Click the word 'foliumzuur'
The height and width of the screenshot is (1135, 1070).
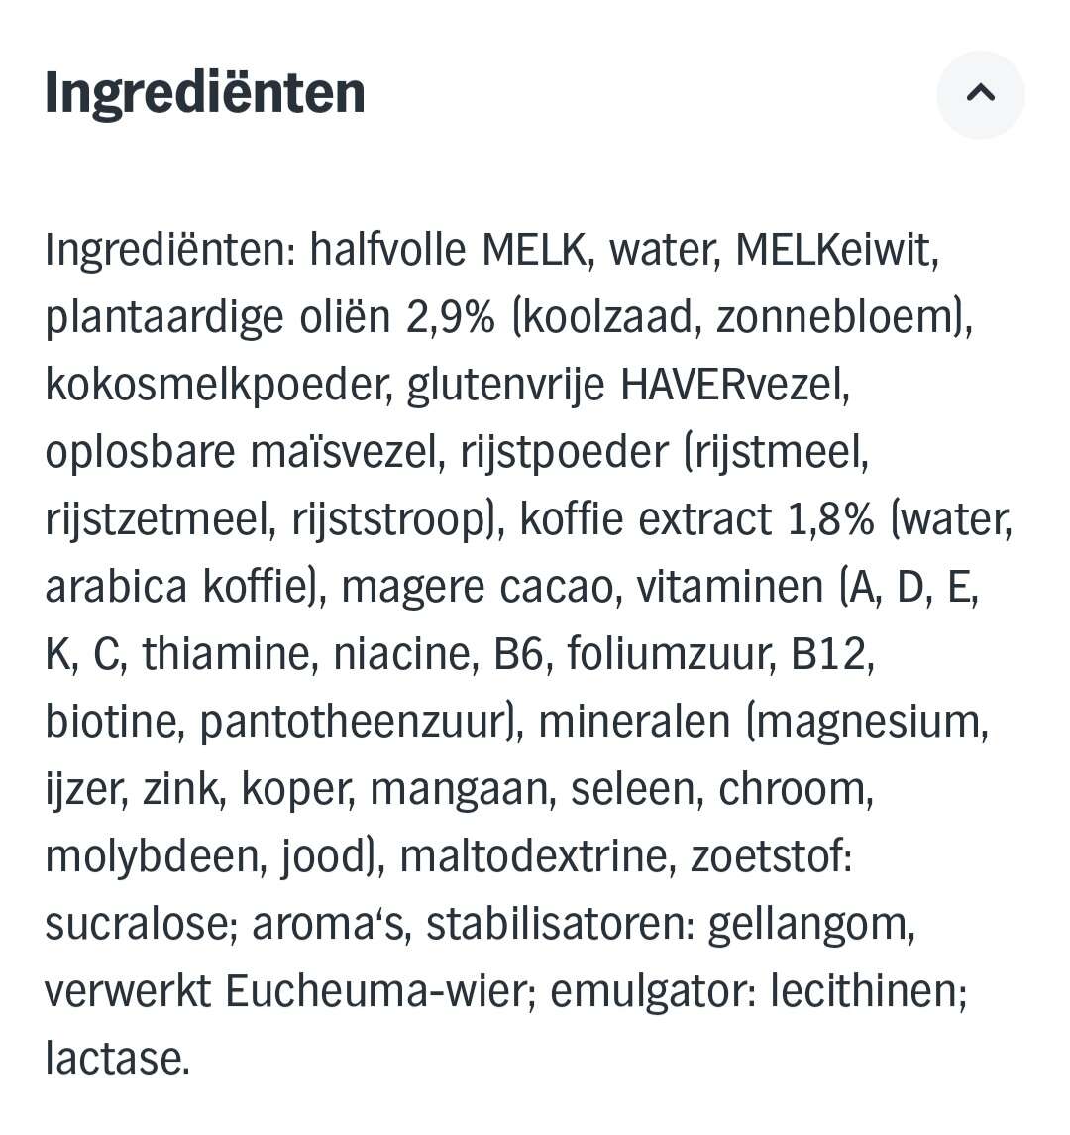point(670,654)
